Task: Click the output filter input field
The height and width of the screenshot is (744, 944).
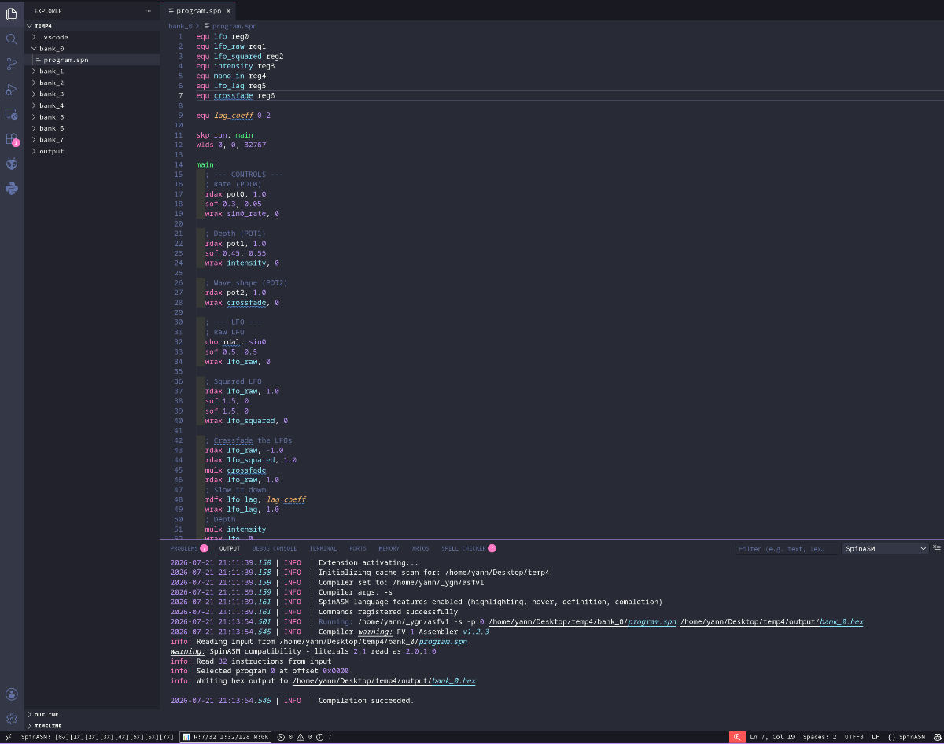Action: (787, 548)
